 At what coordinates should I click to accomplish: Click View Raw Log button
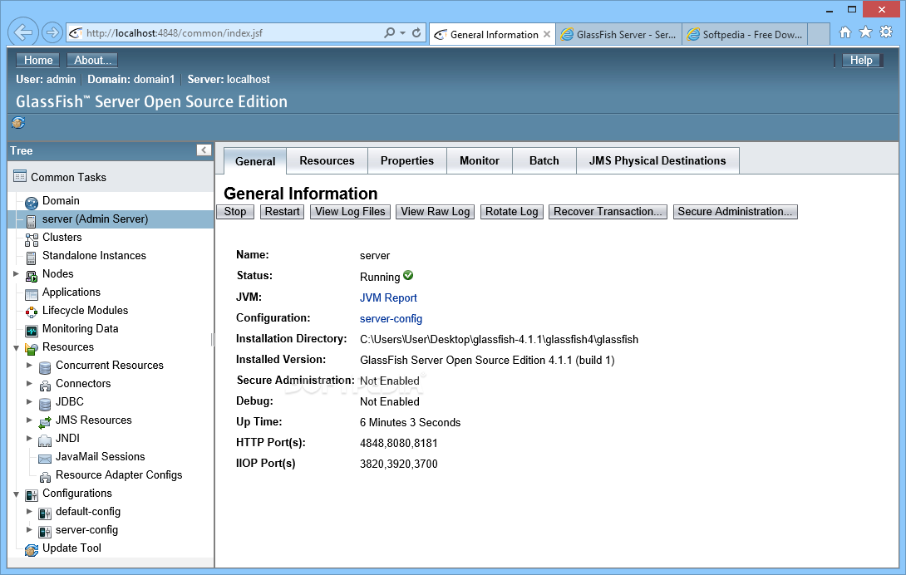(436, 212)
